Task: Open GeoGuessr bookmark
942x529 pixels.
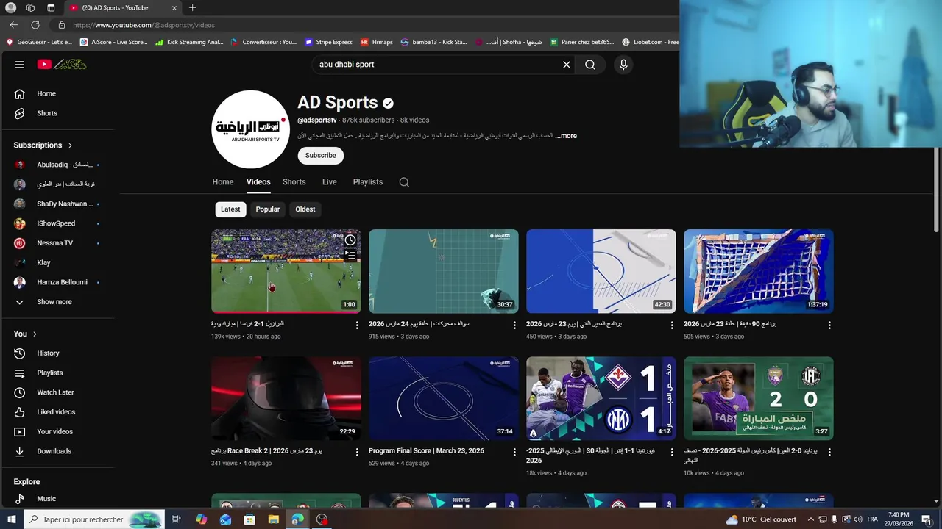Action: point(39,42)
